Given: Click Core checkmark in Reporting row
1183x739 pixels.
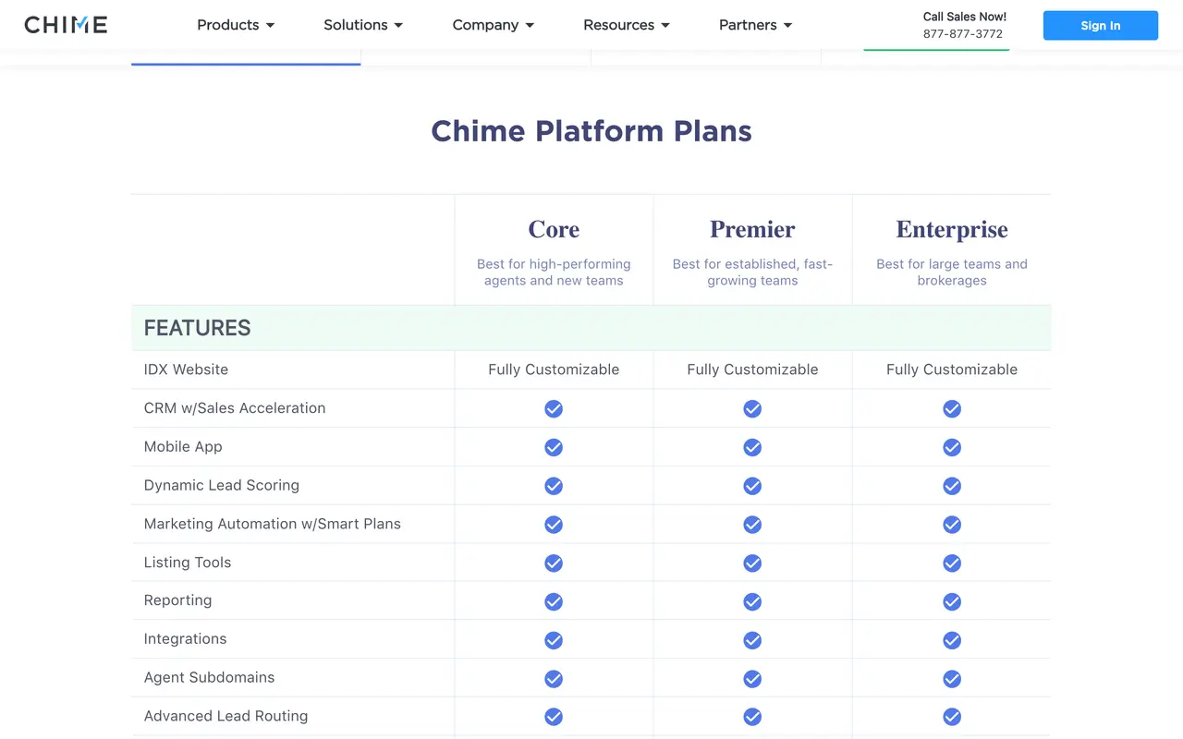Looking at the screenshot, I should point(554,601).
